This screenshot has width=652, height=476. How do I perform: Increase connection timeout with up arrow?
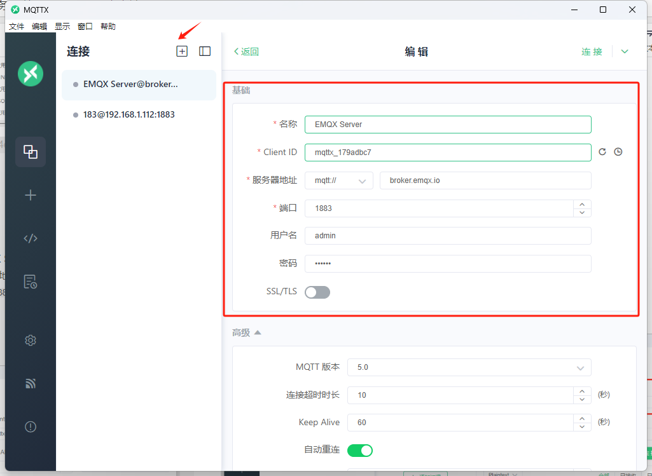pyautogui.click(x=582, y=391)
